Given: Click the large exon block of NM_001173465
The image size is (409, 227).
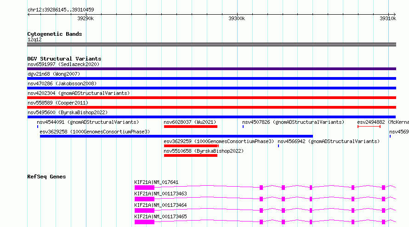Looking at the screenshot, I should (x=144, y=222).
